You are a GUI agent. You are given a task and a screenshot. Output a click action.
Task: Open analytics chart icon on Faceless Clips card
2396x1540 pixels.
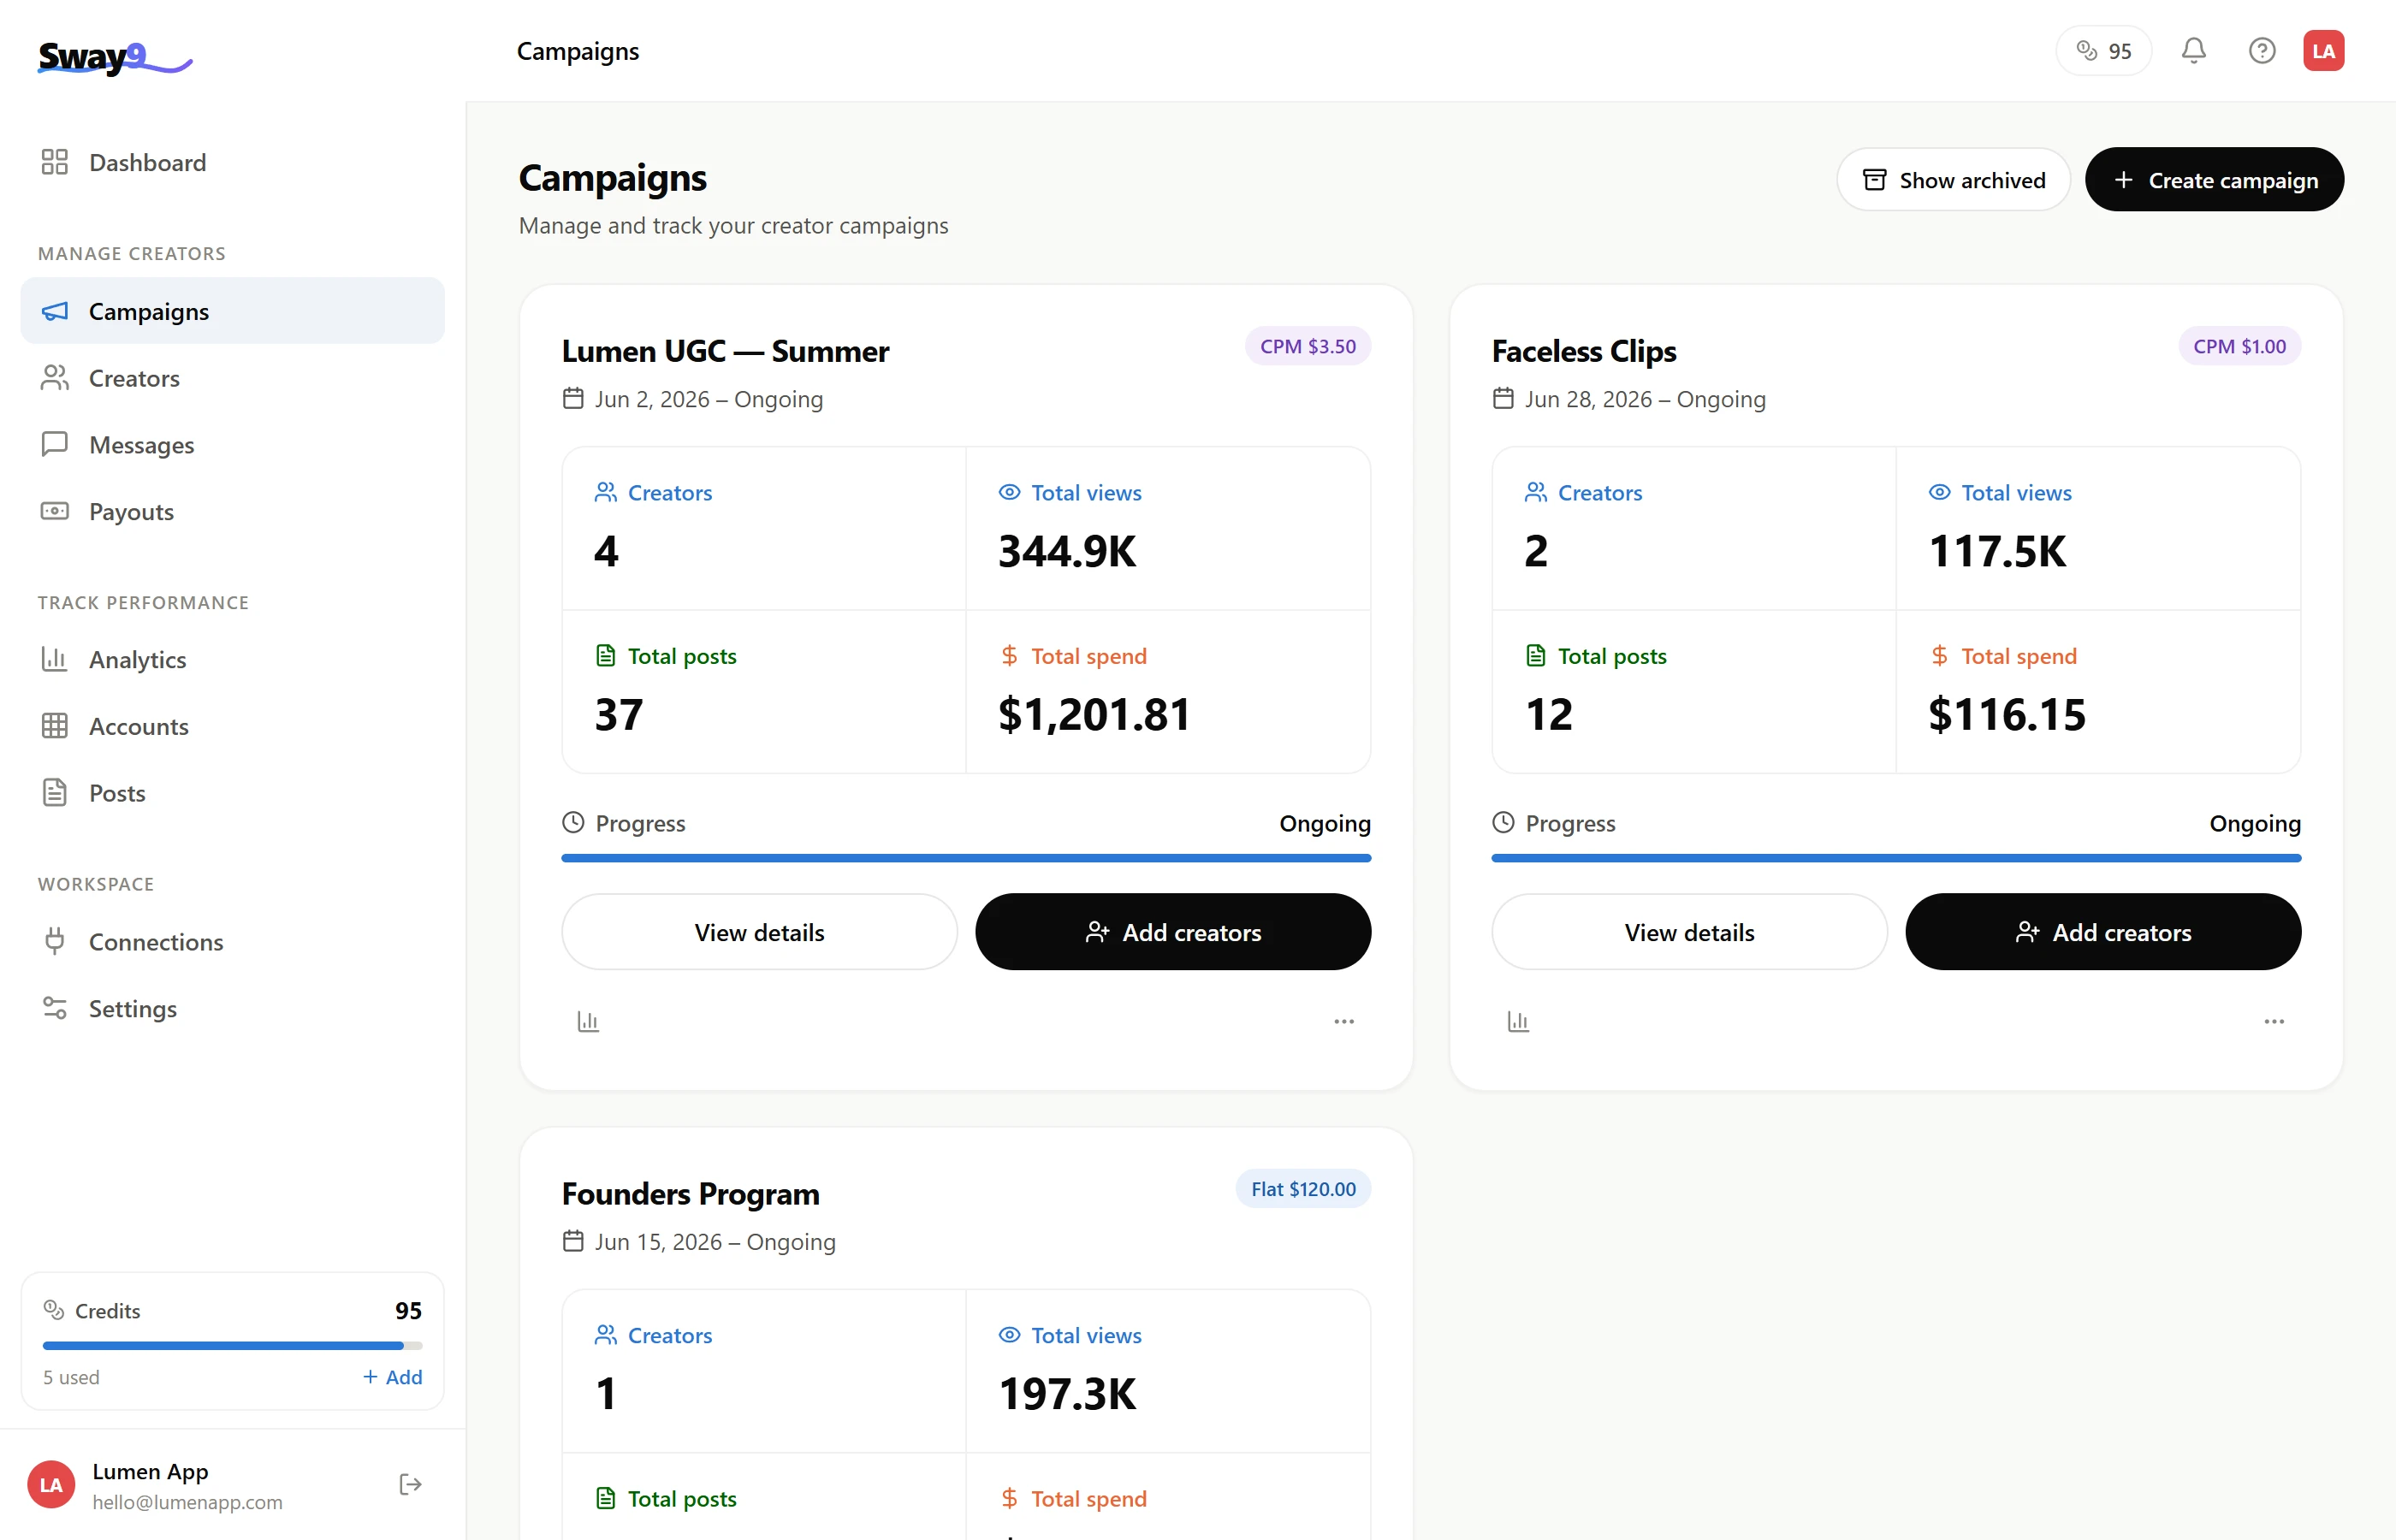[x=1518, y=1021]
